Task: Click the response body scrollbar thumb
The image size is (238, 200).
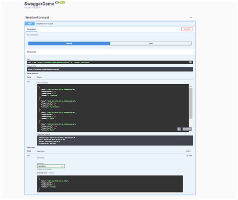Action: coord(191,103)
